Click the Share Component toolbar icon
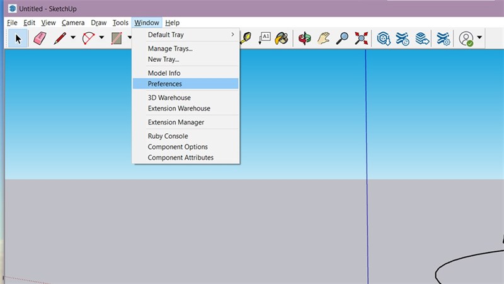Viewport: 504px width, 284px height. tap(421, 38)
